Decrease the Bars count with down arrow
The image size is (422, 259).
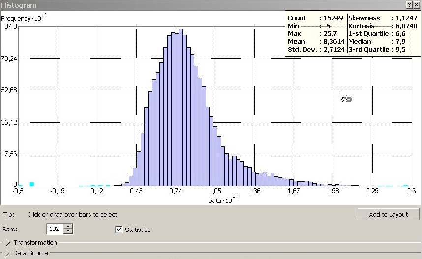pos(68,231)
